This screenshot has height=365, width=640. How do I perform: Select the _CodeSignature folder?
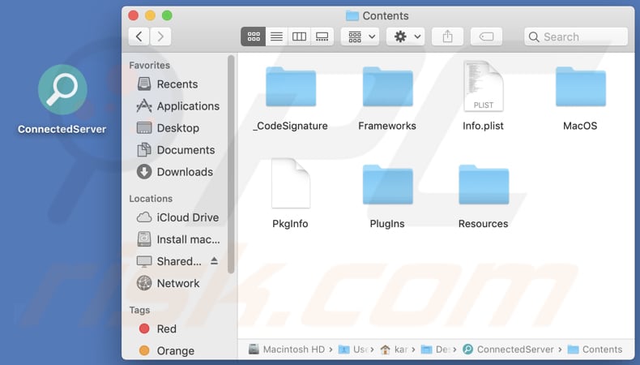click(291, 87)
